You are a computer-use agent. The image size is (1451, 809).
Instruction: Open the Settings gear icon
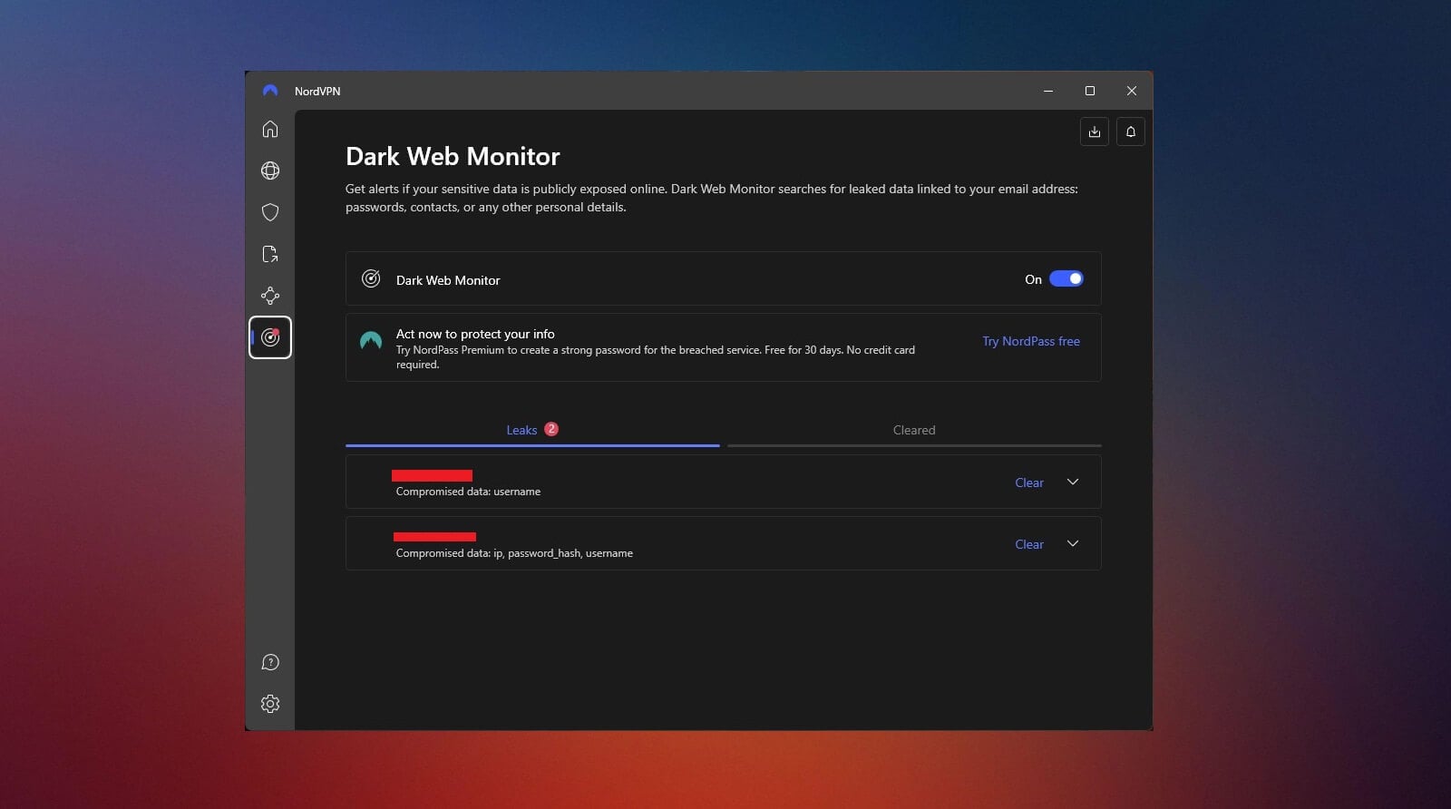click(x=270, y=704)
